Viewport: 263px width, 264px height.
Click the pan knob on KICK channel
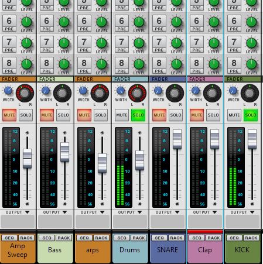click(x=250, y=93)
